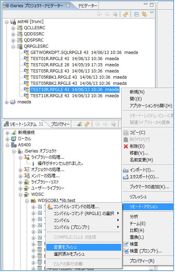Image resolution: width=175 pixels, height=272 pixels.
Task: Click the QRPGLESRC source file icon
Action: click(20, 46)
